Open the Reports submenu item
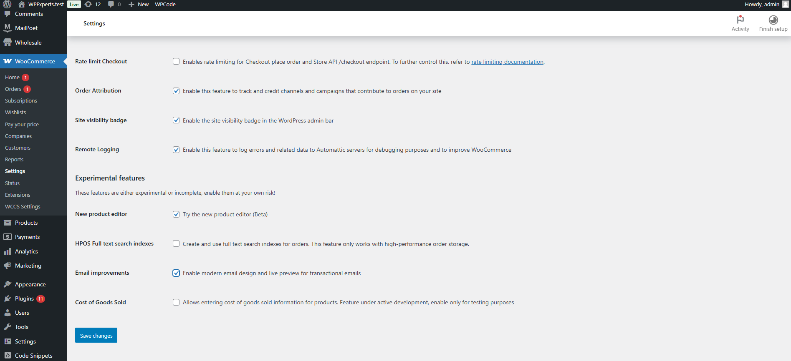791x361 pixels. 14,159
